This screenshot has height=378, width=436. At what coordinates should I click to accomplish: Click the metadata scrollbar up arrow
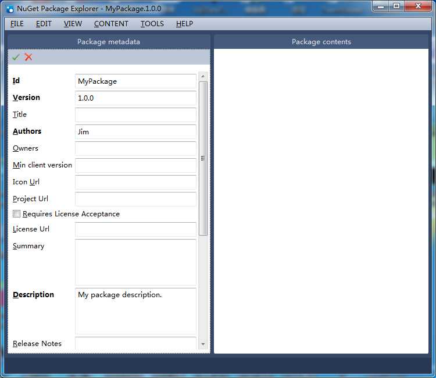[203, 76]
